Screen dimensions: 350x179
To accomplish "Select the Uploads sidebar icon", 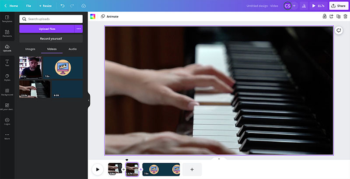I will (x=7, y=48).
